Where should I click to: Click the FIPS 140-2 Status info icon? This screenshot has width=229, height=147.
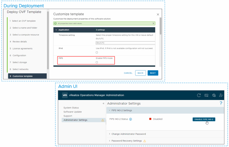coord(131,119)
